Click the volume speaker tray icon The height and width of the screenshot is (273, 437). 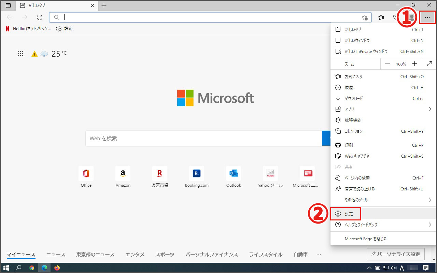(393, 268)
